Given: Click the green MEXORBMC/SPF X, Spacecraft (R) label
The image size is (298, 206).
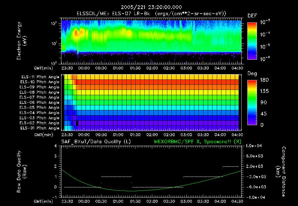Looking at the screenshot, I should pyautogui.click(x=198, y=142).
